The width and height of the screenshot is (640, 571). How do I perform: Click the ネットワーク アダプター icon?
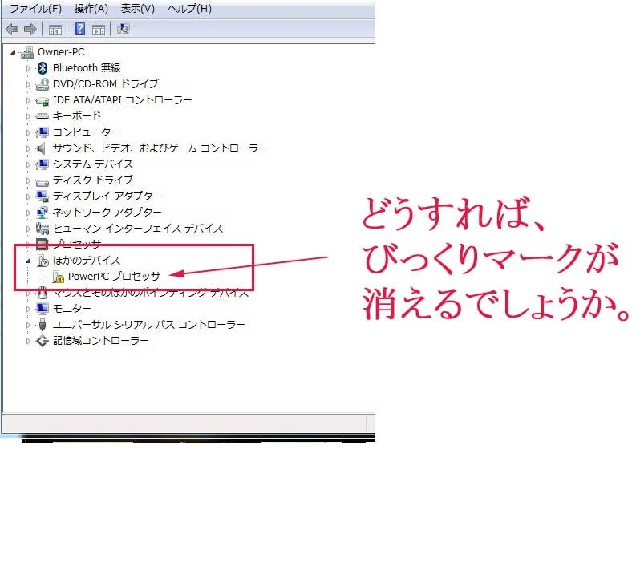coord(42,213)
